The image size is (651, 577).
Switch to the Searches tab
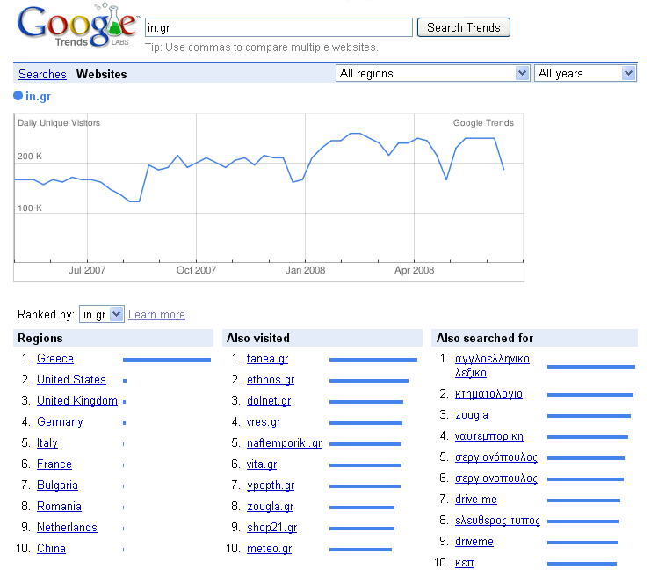coord(42,74)
